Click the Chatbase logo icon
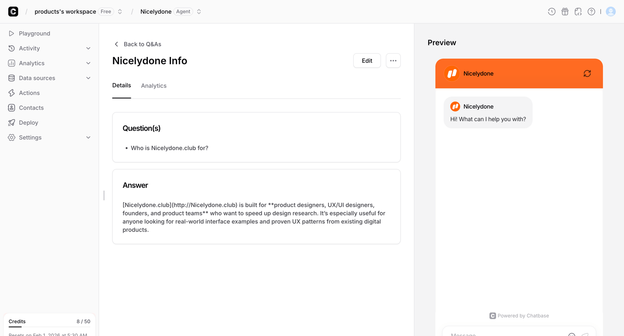 pyautogui.click(x=13, y=12)
